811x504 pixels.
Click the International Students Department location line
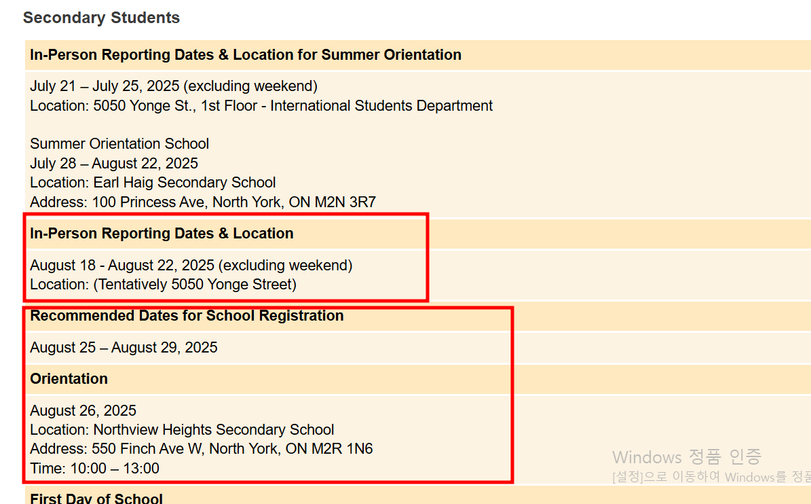coord(261,106)
